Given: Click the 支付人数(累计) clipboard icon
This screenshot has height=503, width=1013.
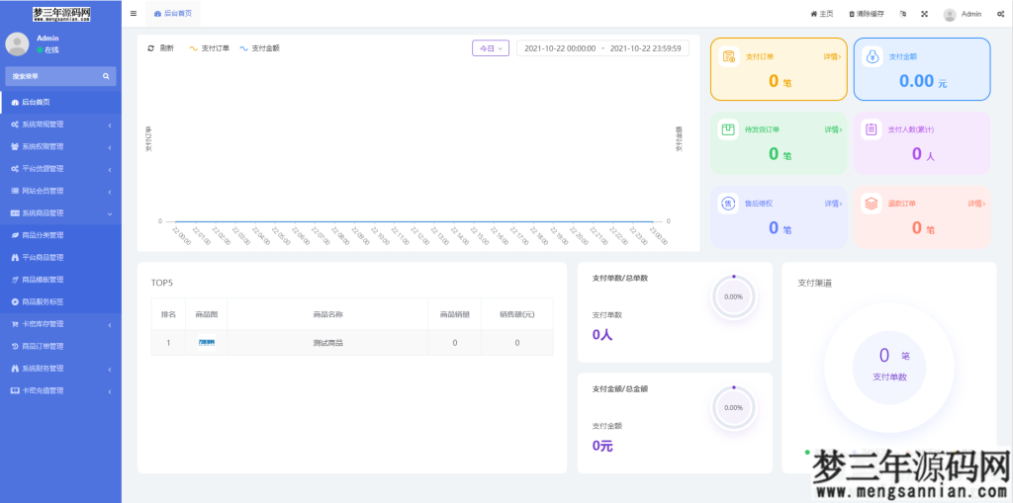Looking at the screenshot, I should pos(872,129).
